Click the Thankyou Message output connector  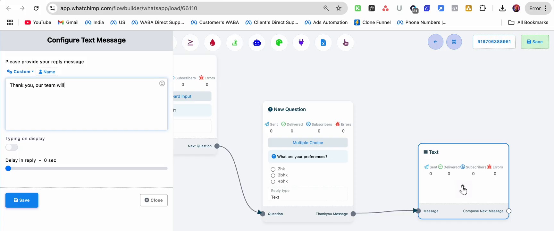[x=353, y=214]
